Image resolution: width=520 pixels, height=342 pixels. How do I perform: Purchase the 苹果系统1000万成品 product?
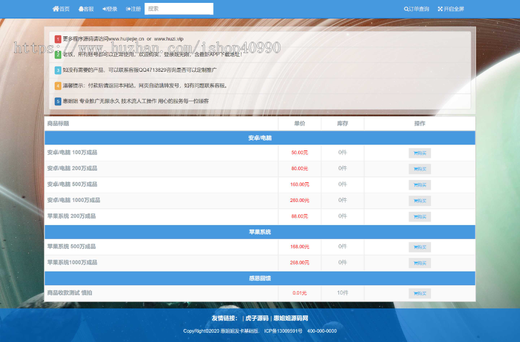click(419, 263)
